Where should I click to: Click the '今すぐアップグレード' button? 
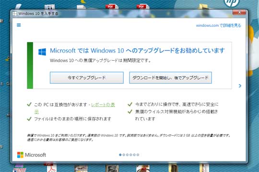coord(87,78)
